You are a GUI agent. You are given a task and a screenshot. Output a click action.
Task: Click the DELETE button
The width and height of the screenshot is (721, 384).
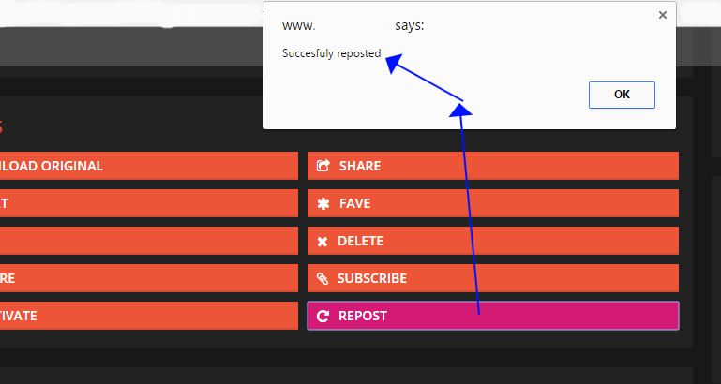click(x=493, y=241)
